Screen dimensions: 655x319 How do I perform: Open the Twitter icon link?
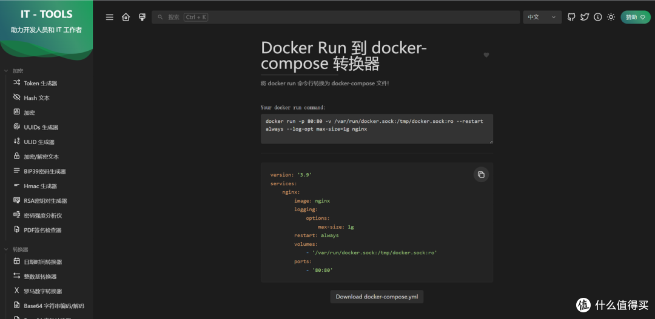pos(585,17)
